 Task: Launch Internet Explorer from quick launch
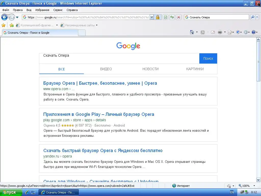pos(27,192)
